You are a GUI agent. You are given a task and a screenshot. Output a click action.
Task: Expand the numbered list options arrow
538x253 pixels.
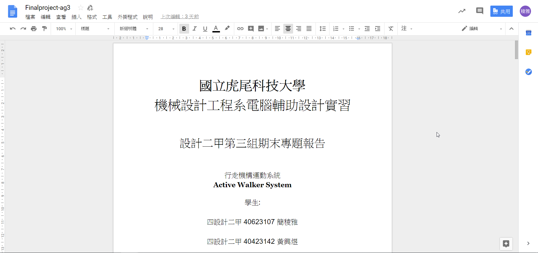(x=344, y=29)
